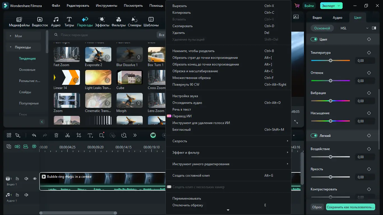Screen dimensions: 383x215
Task: Click the Экспорт button
Action: [331, 6]
